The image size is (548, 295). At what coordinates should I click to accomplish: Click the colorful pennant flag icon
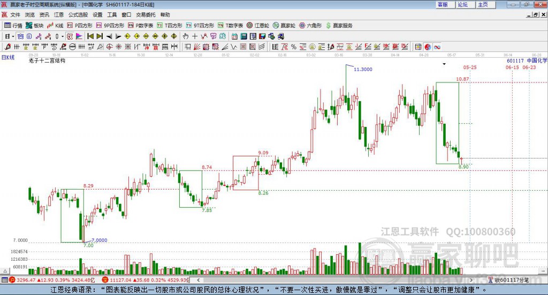point(79,36)
